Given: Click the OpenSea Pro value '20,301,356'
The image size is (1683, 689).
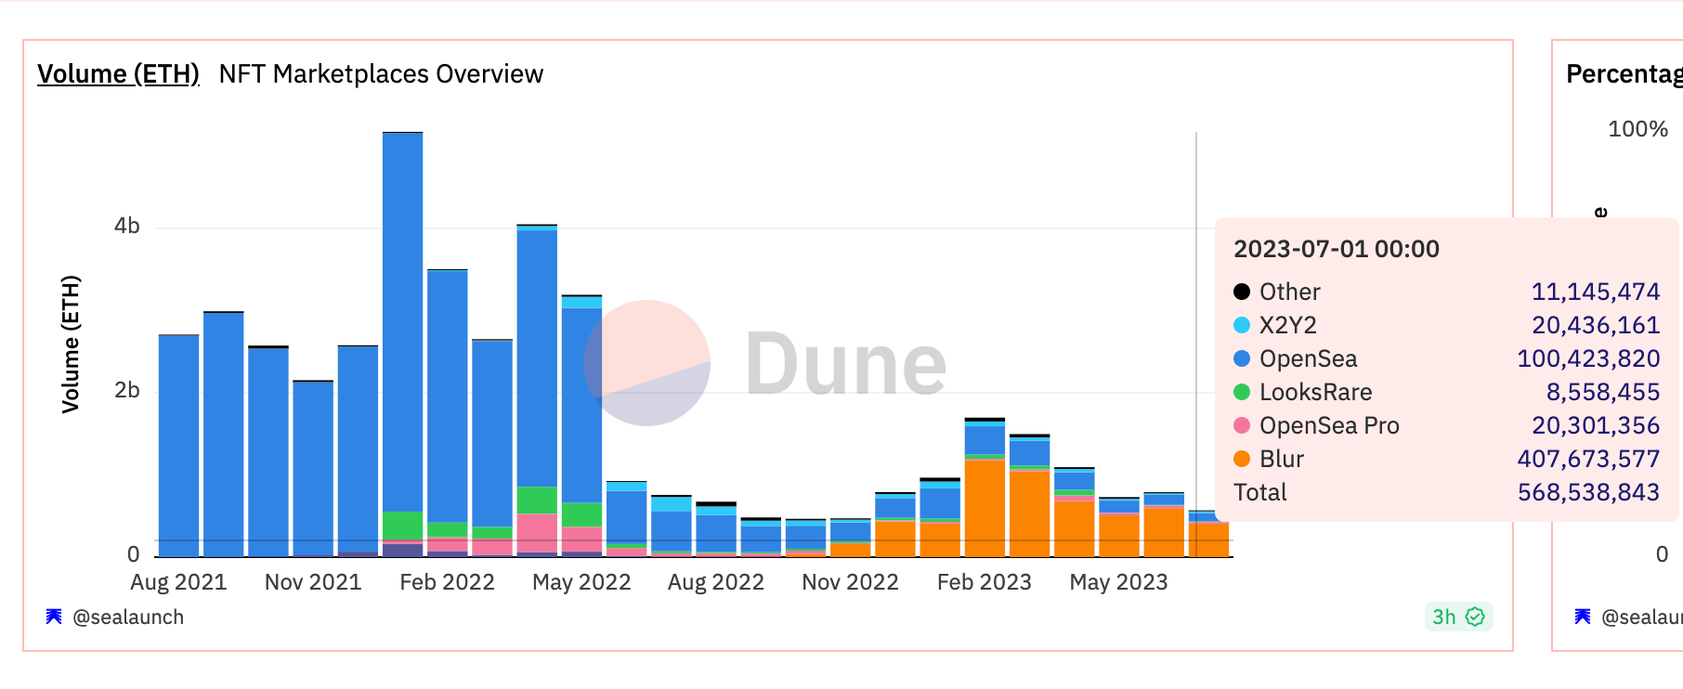Looking at the screenshot, I should [x=1595, y=425].
